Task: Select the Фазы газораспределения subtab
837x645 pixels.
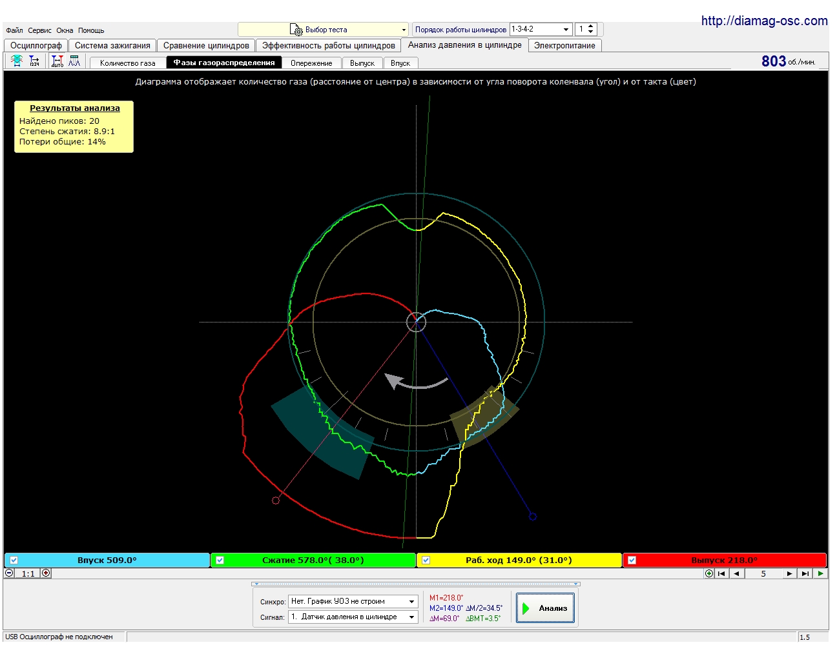Action: click(x=224, y=63)
